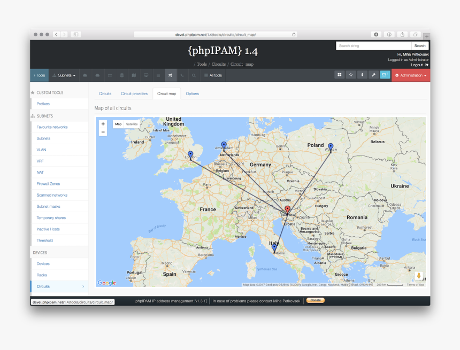The height and width of the screenshot is (350, 460).
Task: Click the magnifier search icon in toolbar
Action: pos(194,75)
